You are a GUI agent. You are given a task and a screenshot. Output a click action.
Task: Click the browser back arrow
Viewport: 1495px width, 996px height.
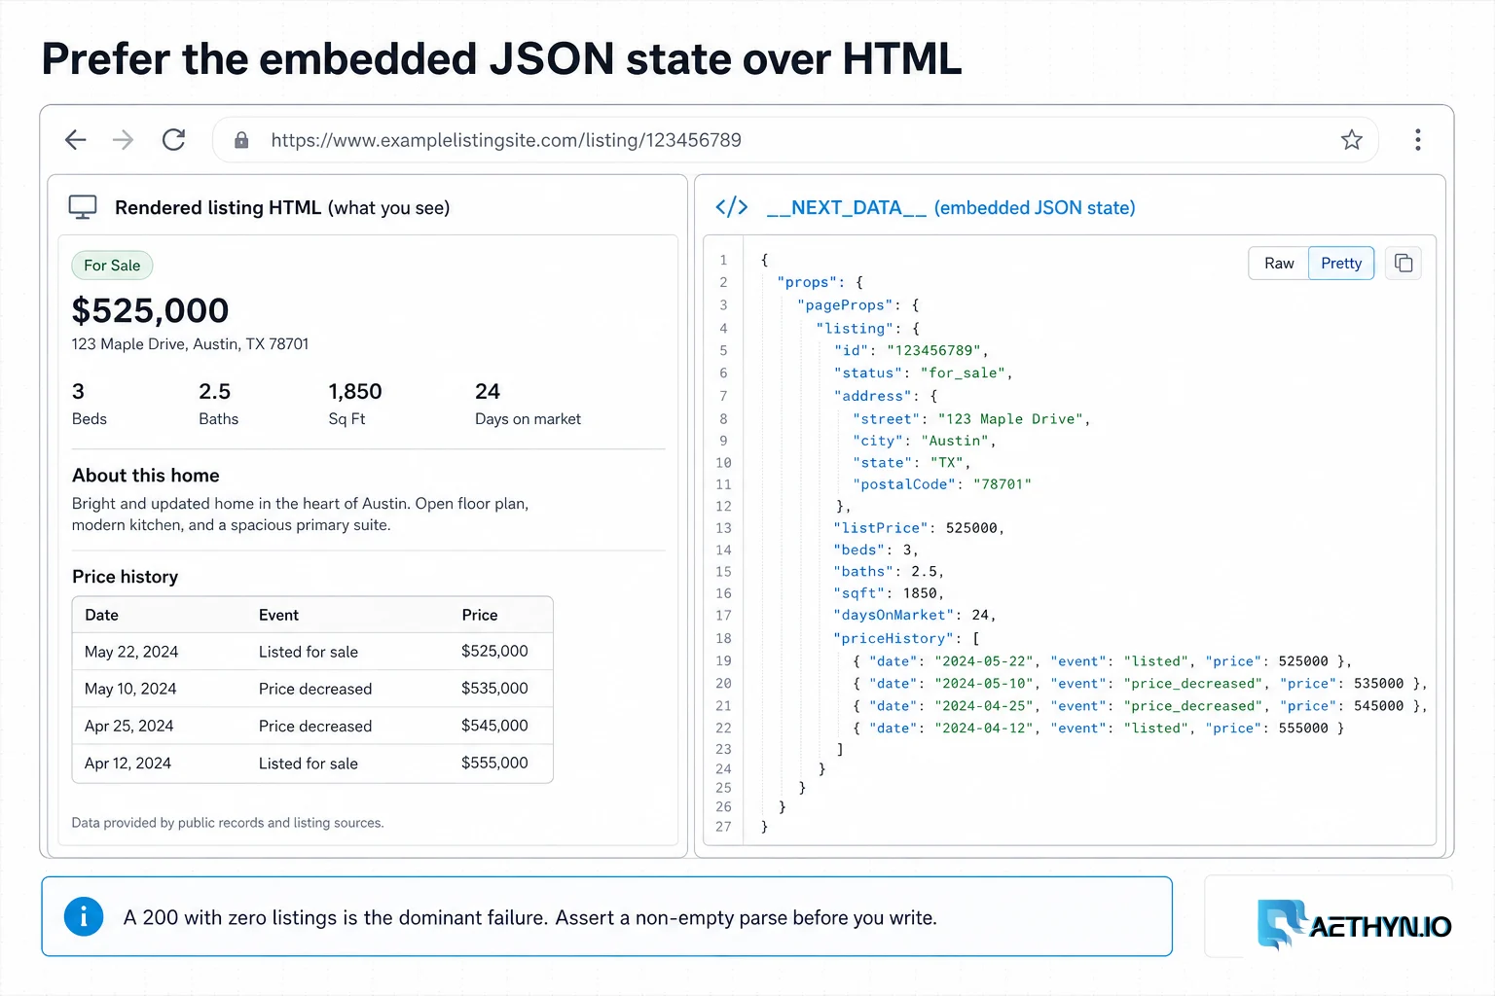(x=76, y=140)
